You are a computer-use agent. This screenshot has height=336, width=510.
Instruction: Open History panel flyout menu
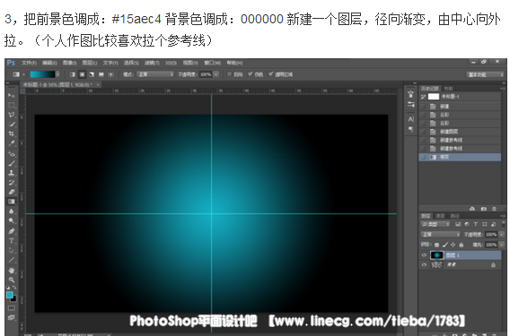[x=504, y=89]
